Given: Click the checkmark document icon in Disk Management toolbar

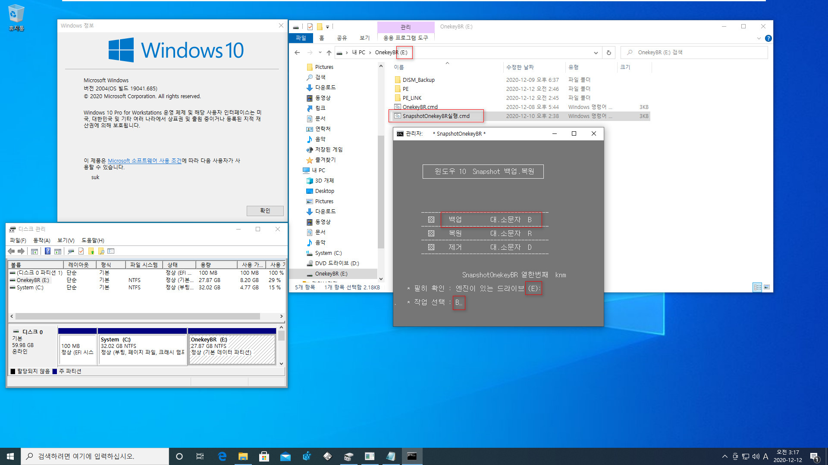Looking at the screenshot, I should coord(81,251).
